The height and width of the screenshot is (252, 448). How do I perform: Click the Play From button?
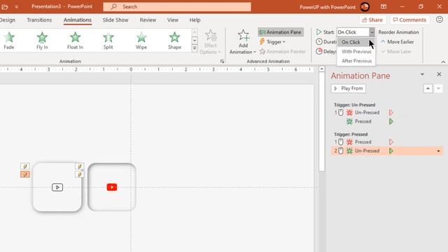point(349,88)
